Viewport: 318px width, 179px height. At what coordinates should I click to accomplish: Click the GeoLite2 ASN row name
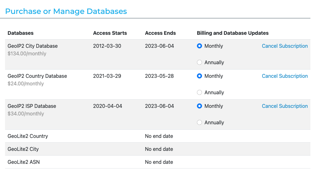[x=24, y=162]
